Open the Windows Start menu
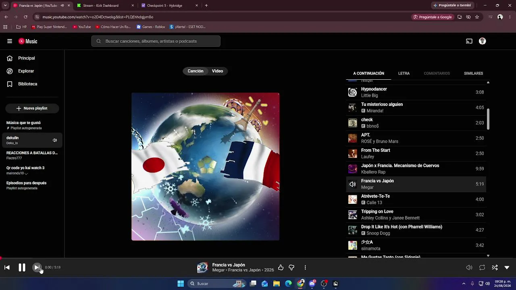The height and width of the screenshot is (290, 516). (x=181, y=284)
